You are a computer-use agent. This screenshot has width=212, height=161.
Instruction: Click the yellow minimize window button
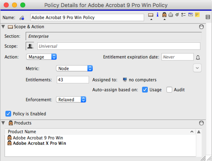(x=14, y=5)
